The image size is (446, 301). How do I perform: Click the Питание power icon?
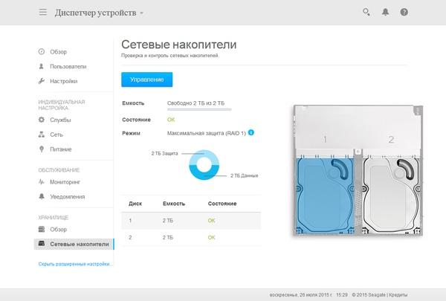click(42, 149)
